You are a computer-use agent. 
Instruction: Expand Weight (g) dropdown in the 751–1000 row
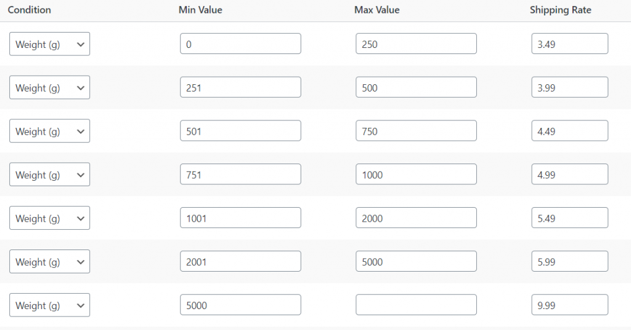coord(49,175)
